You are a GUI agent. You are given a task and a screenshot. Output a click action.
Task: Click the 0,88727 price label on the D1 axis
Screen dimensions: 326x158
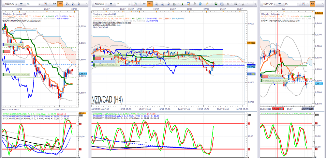coord(319,84)
